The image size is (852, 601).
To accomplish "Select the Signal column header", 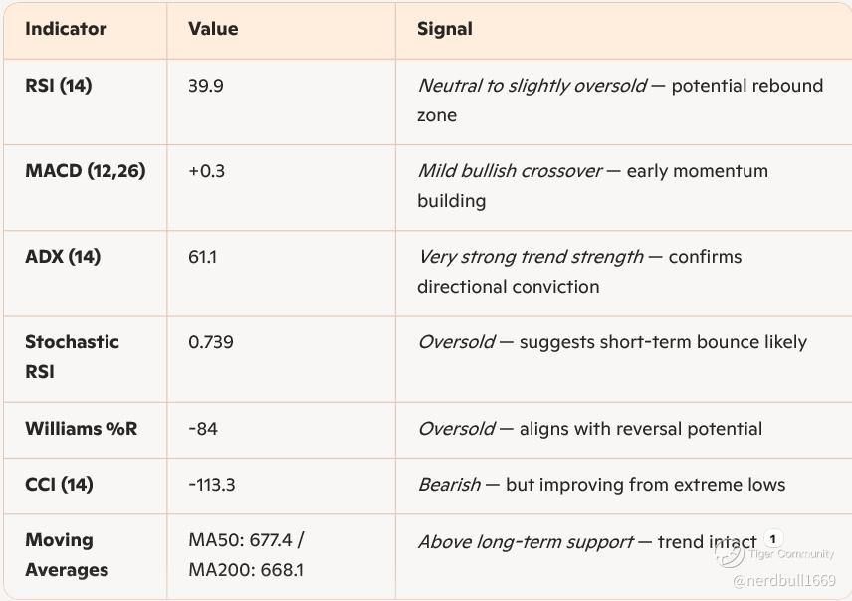I will 445,29.
